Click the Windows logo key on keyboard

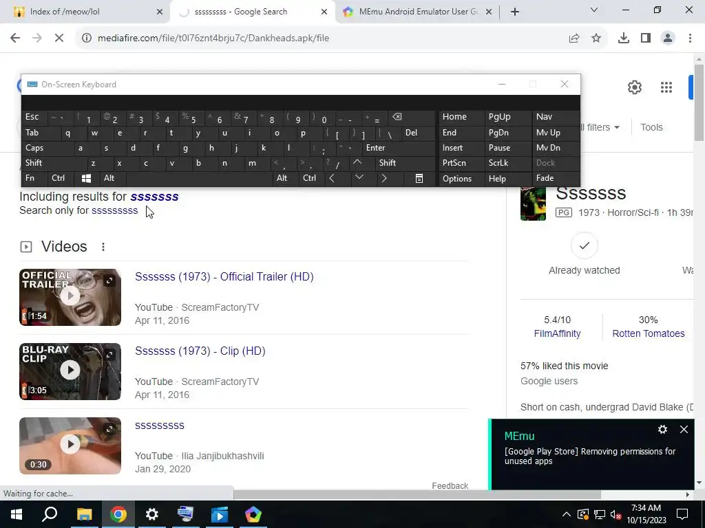point(86,178)
